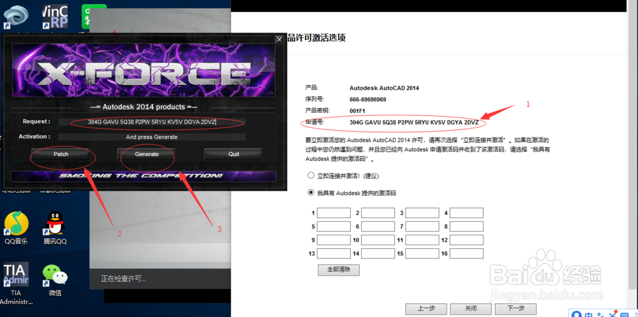Viewport: 638px width, 317px height.
Task: Click activation code box 10
Action: (378, 240)
